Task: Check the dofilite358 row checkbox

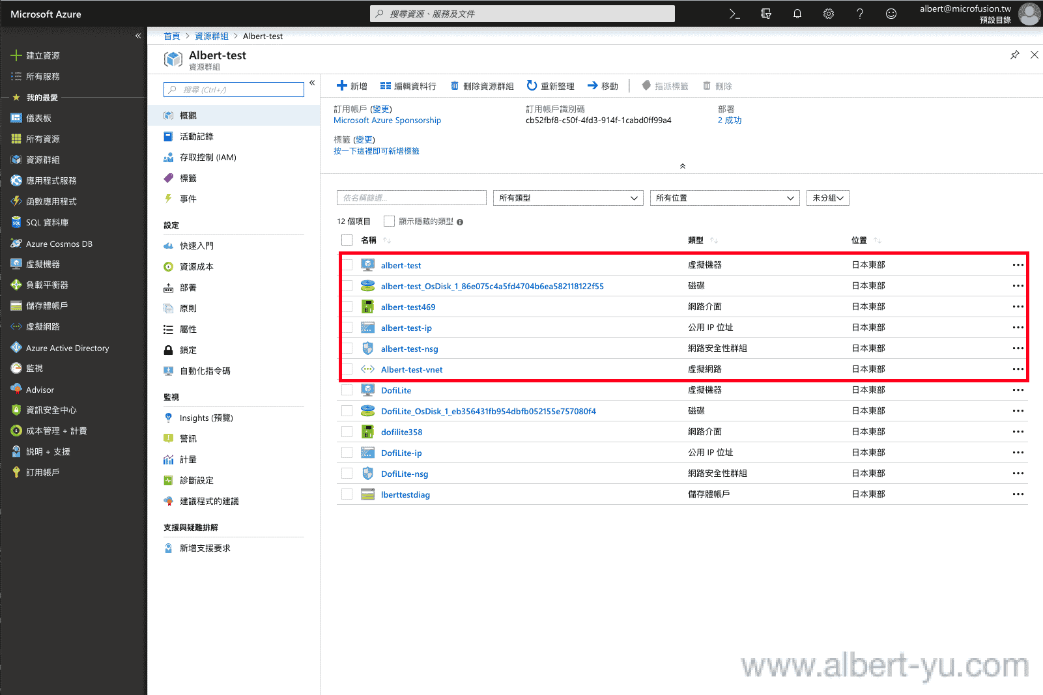Action: click(347, 432)
